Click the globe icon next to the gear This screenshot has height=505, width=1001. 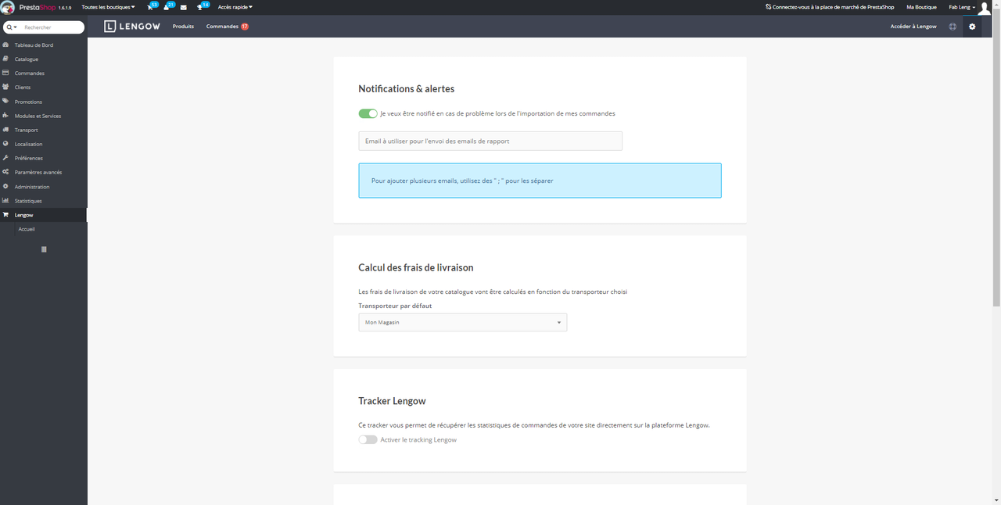(953, 26)
